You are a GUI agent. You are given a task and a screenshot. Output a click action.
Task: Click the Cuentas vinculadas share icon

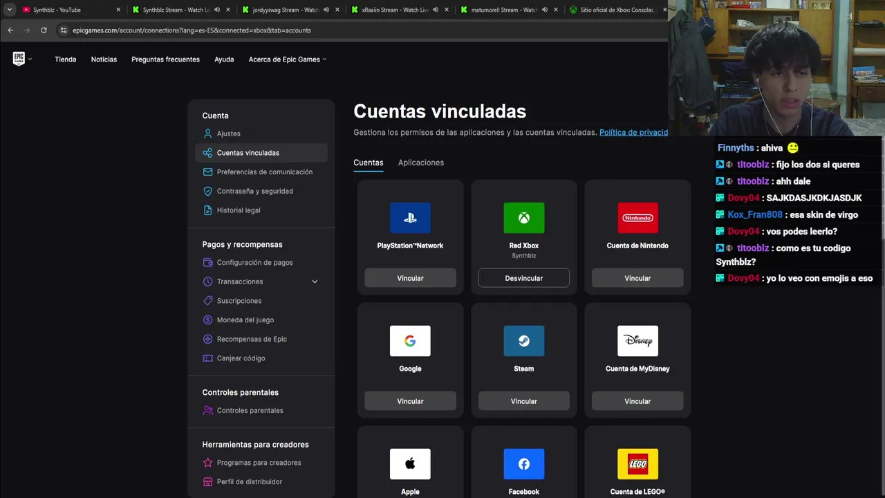(207, 153)
